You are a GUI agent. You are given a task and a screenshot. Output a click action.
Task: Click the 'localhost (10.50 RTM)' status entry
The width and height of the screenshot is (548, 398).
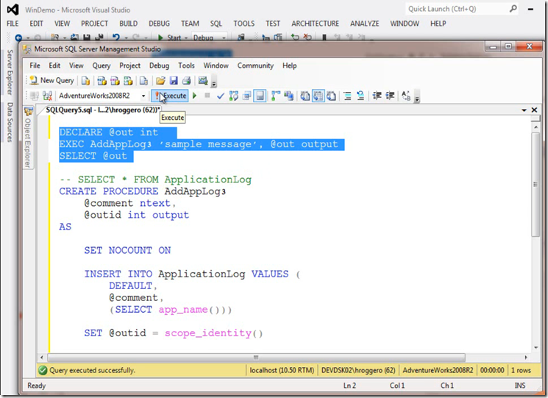[x=282, y=370]
